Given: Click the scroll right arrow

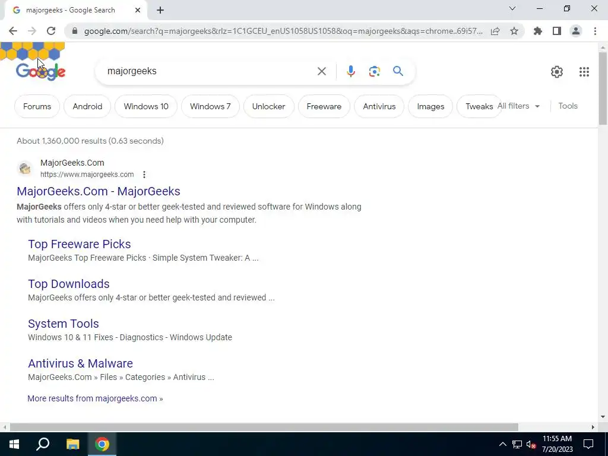Looking at the screenshot, I should click(x=593, y=427).
